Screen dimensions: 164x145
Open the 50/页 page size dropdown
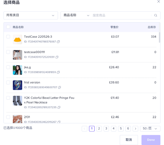[x=150, y=129]
